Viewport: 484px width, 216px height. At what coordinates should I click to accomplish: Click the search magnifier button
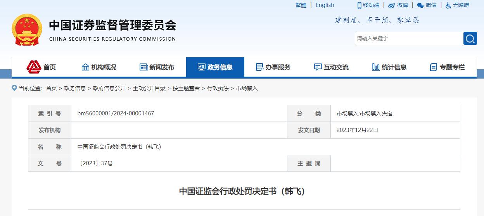(x=470, y=38)
